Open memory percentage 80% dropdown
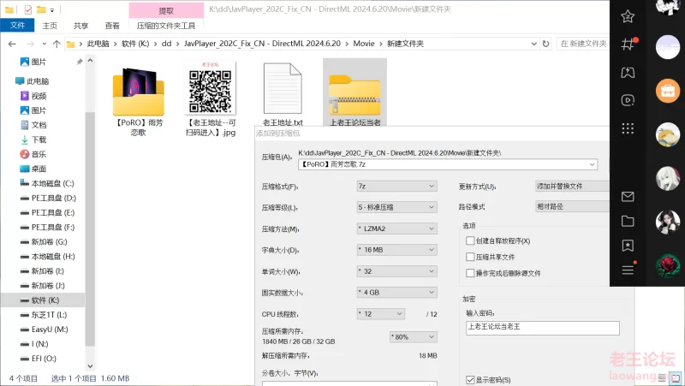 pyautogui.click(x=414, y=337)
